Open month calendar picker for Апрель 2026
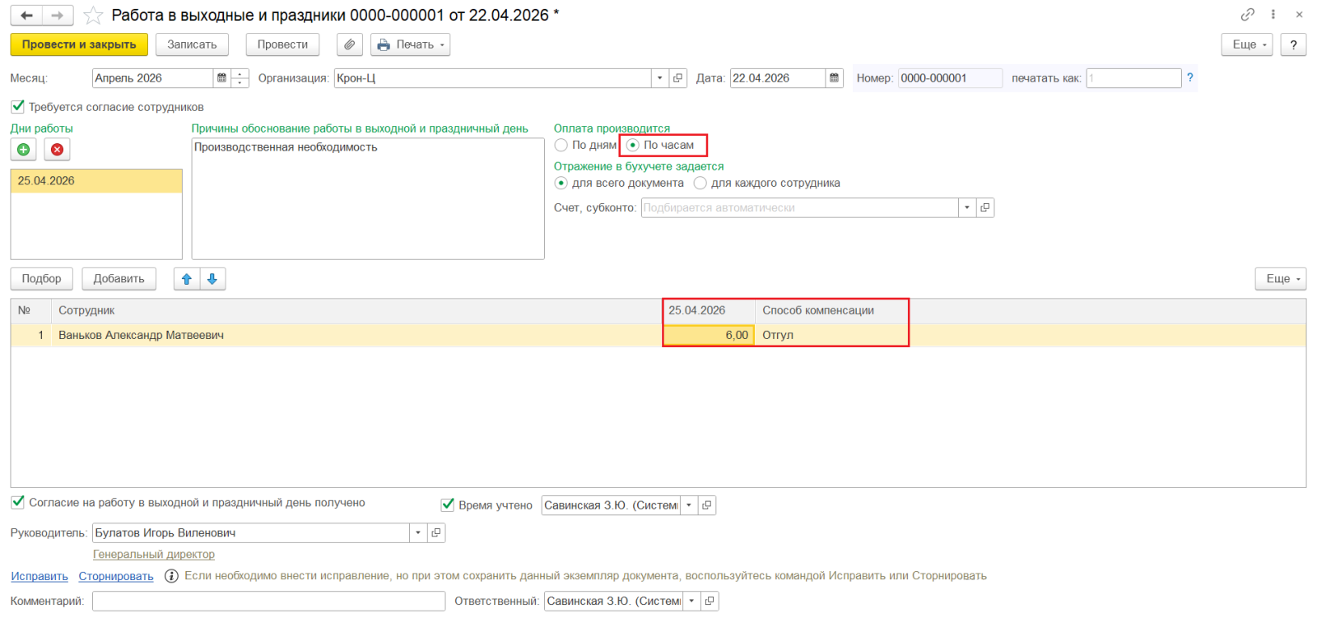 (221, 78)
